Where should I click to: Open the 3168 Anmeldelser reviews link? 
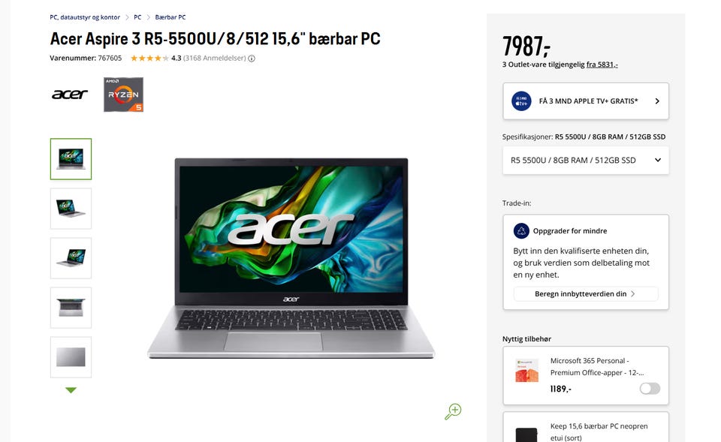pyautogui.click(x=215, y=59)
